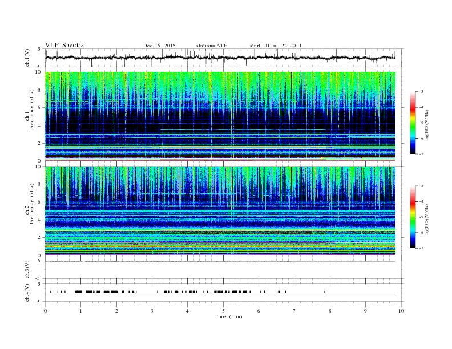Click the "2" kHz tick on ch.1 frequency axis
This screenshot has width=452, height=349.
[39, 143]
